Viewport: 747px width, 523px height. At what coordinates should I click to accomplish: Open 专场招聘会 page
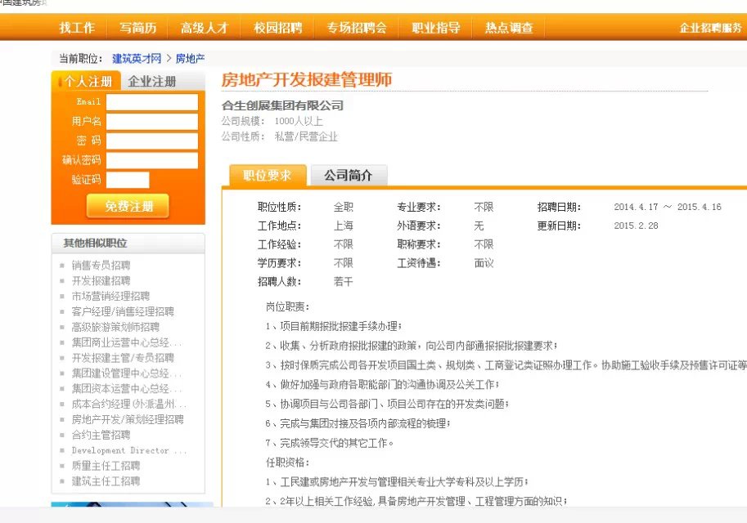click(x=356, y=28)
